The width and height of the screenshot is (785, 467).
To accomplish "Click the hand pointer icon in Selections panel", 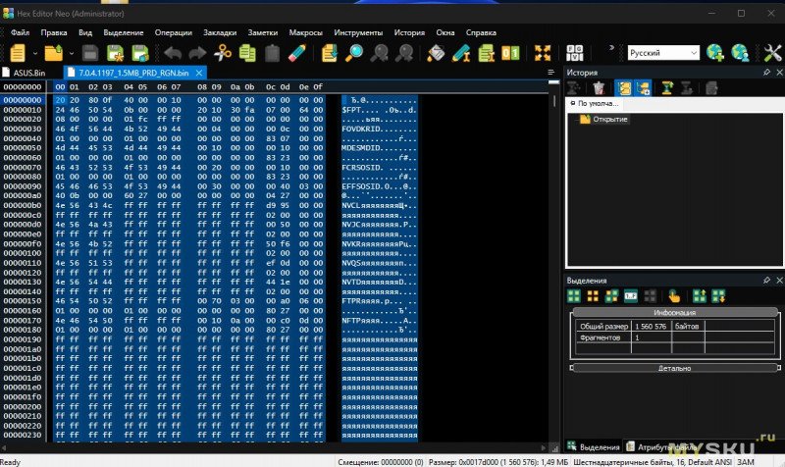I will tap(674, 295).
